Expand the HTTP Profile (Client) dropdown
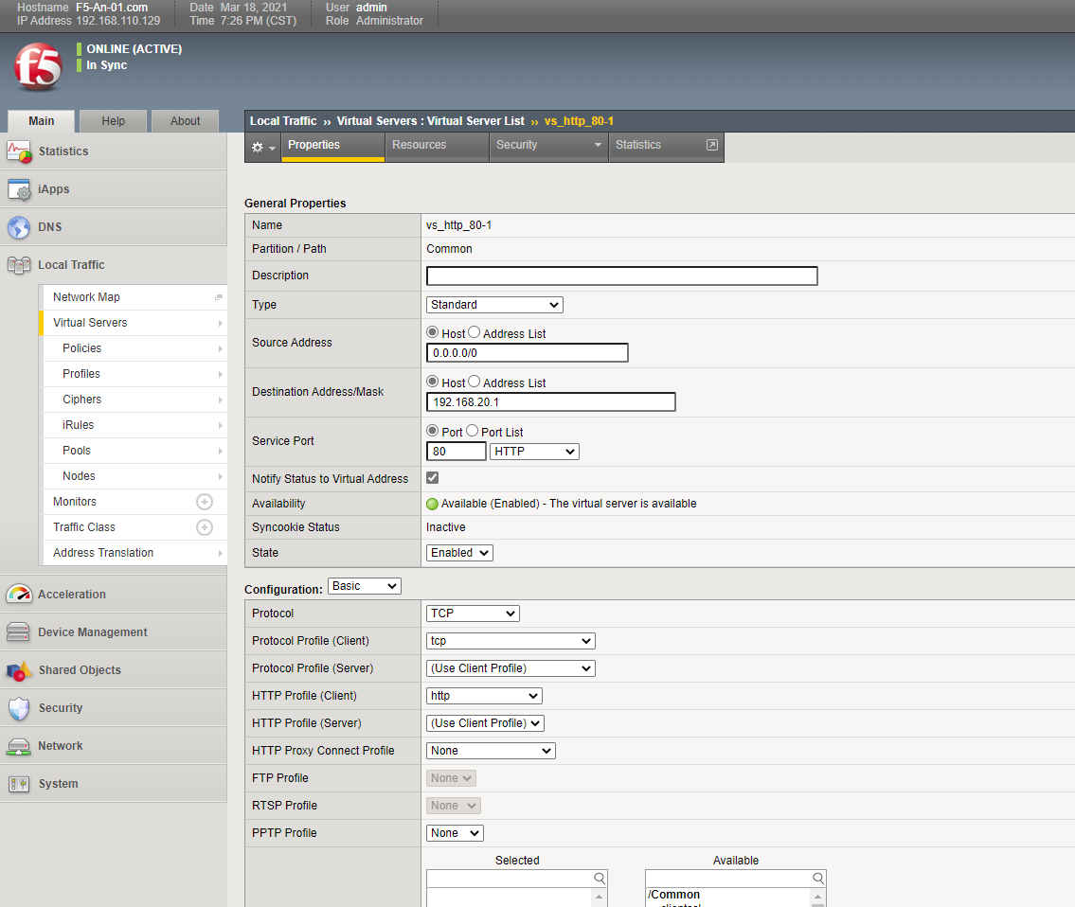 tap(484, 696)
